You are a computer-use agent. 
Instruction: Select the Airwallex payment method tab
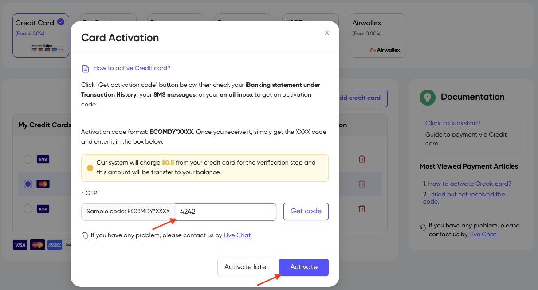tap(377, 35)
